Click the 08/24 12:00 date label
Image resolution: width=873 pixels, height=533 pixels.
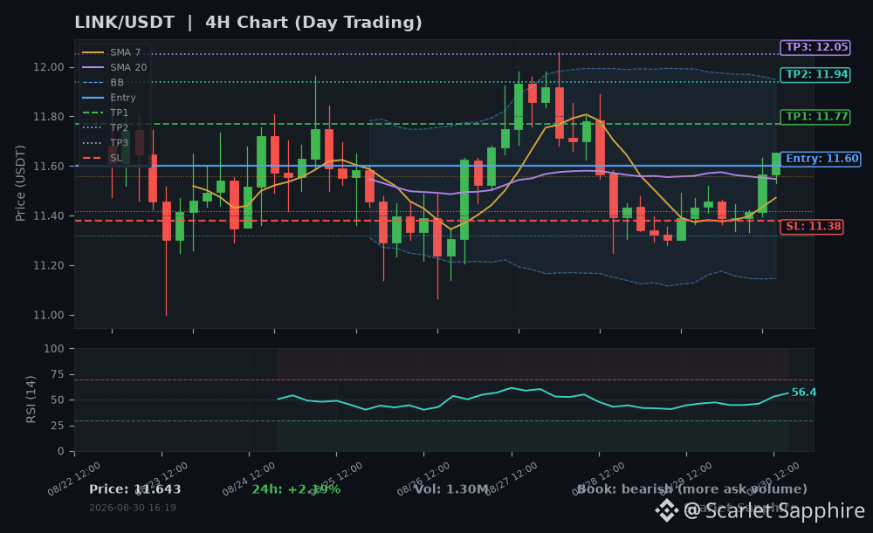(x=249, y=479)
